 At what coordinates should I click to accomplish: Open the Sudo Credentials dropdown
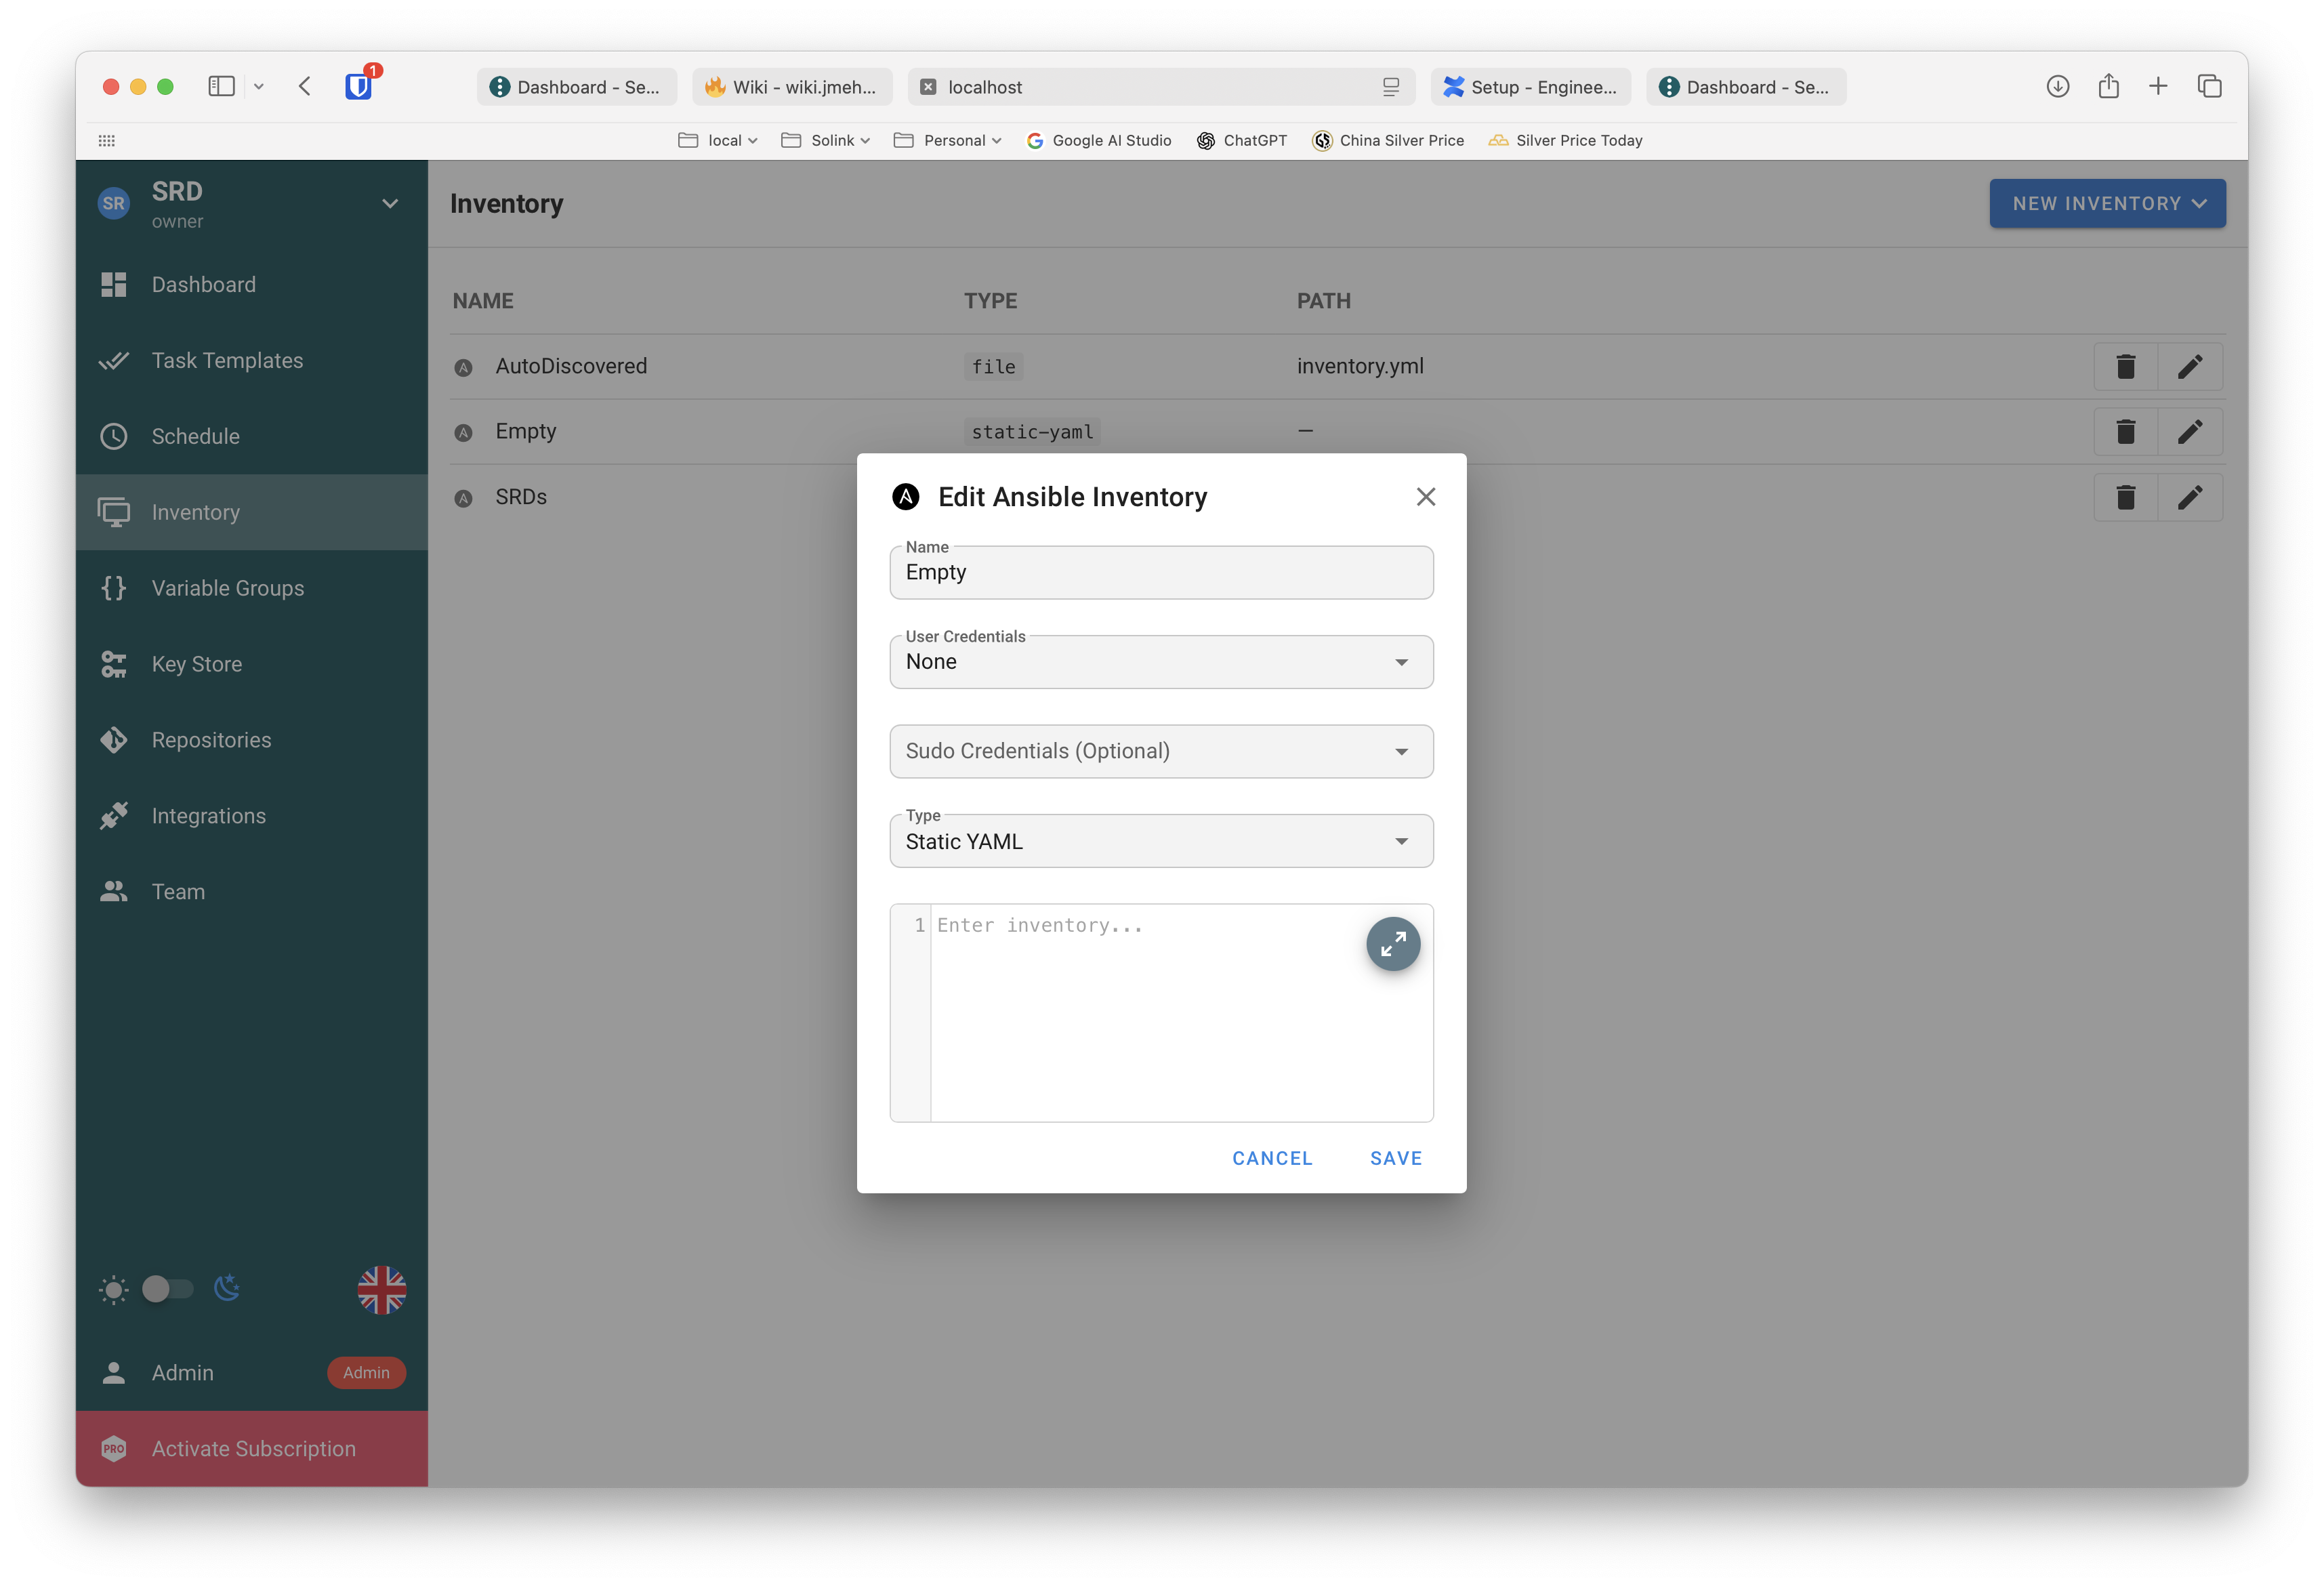point(1161,751)
